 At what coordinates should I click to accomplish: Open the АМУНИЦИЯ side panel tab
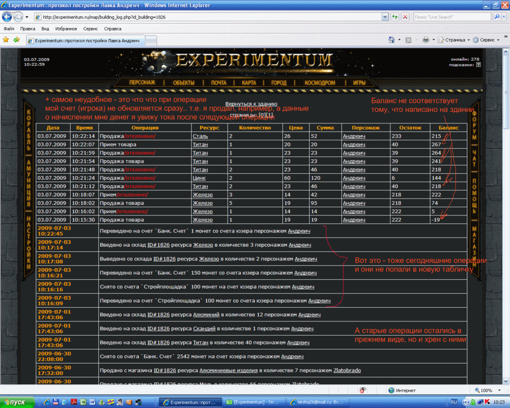(x=29, y=184)
